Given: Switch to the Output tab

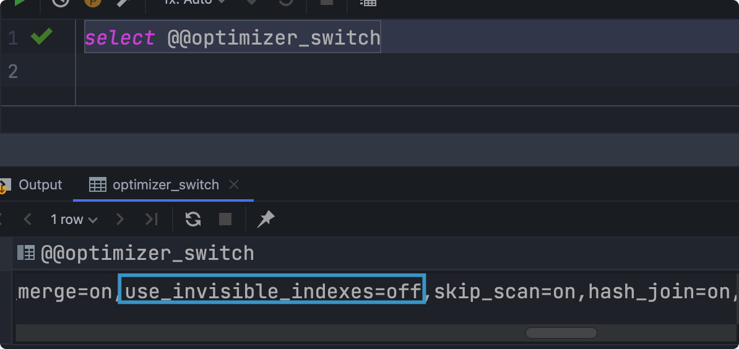Looking at the screenshot, I should pyautogui.click(x=40, y=184).
